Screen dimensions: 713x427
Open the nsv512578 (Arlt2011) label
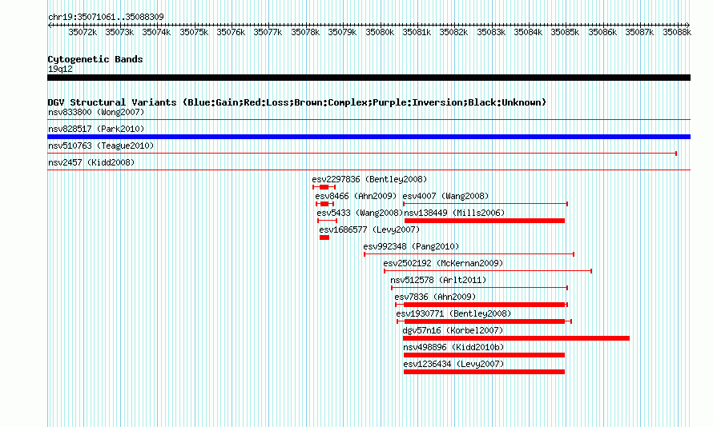438,280
